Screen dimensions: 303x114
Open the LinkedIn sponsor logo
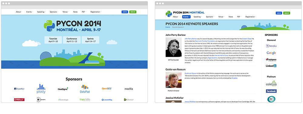(271, 66)
